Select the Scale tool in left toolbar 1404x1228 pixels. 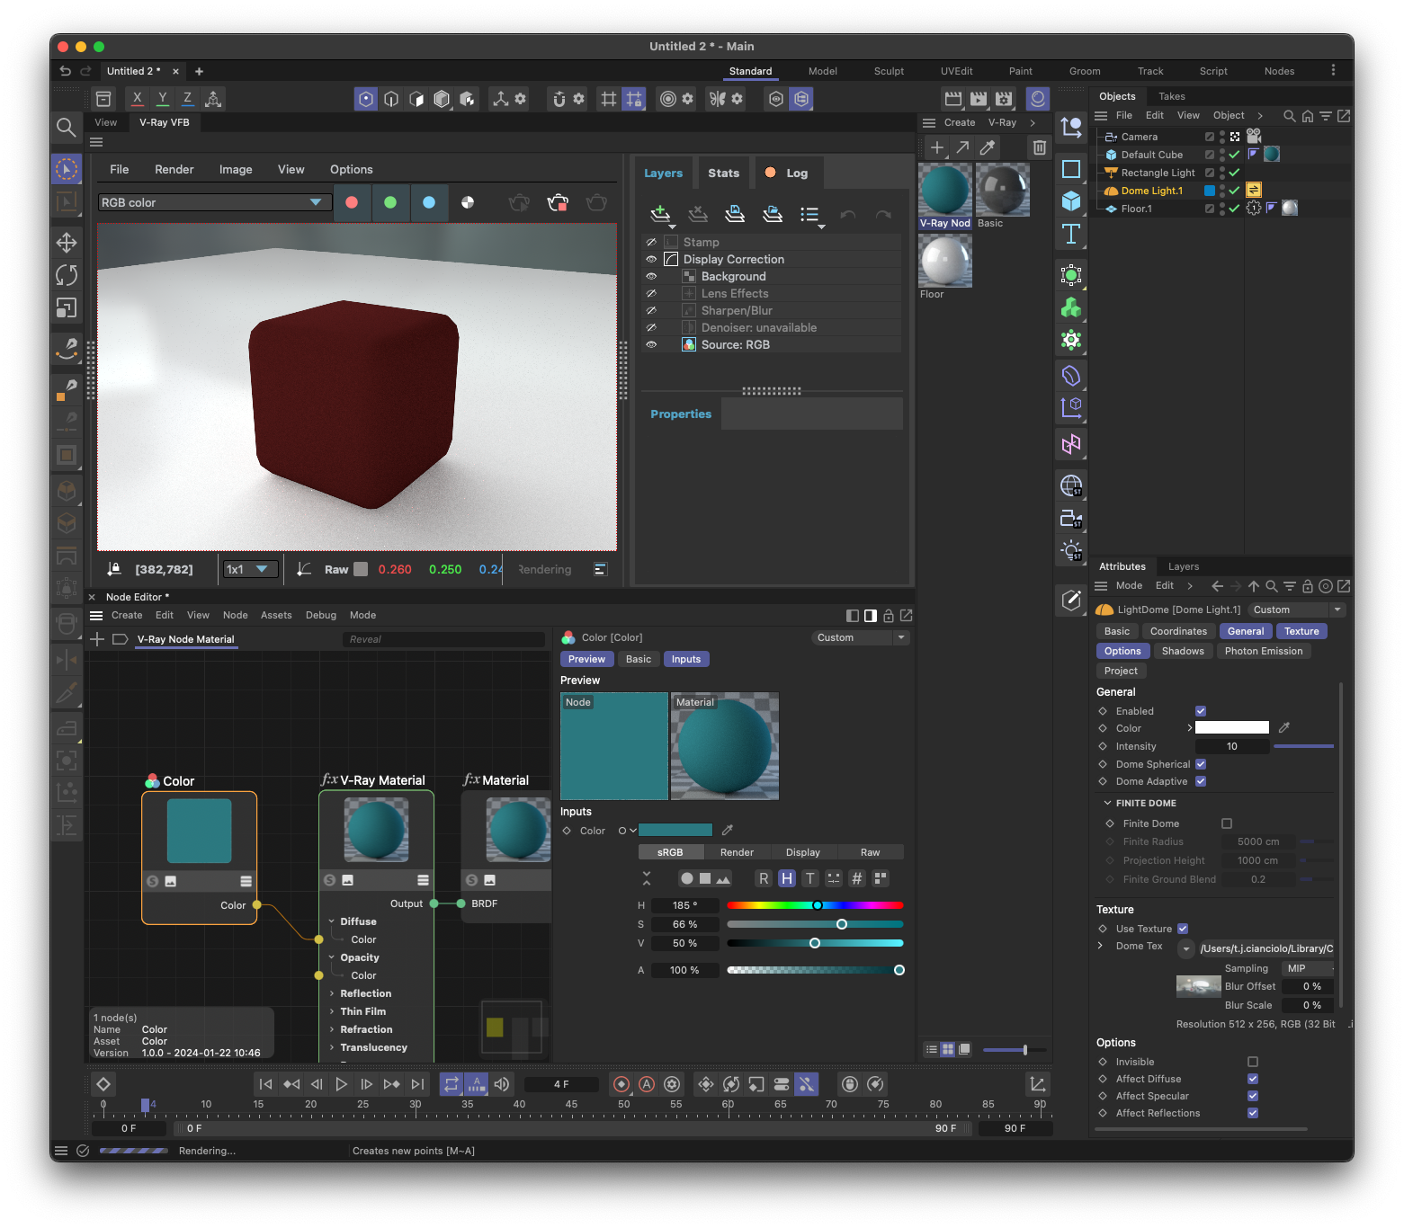(x=67, y=308)
